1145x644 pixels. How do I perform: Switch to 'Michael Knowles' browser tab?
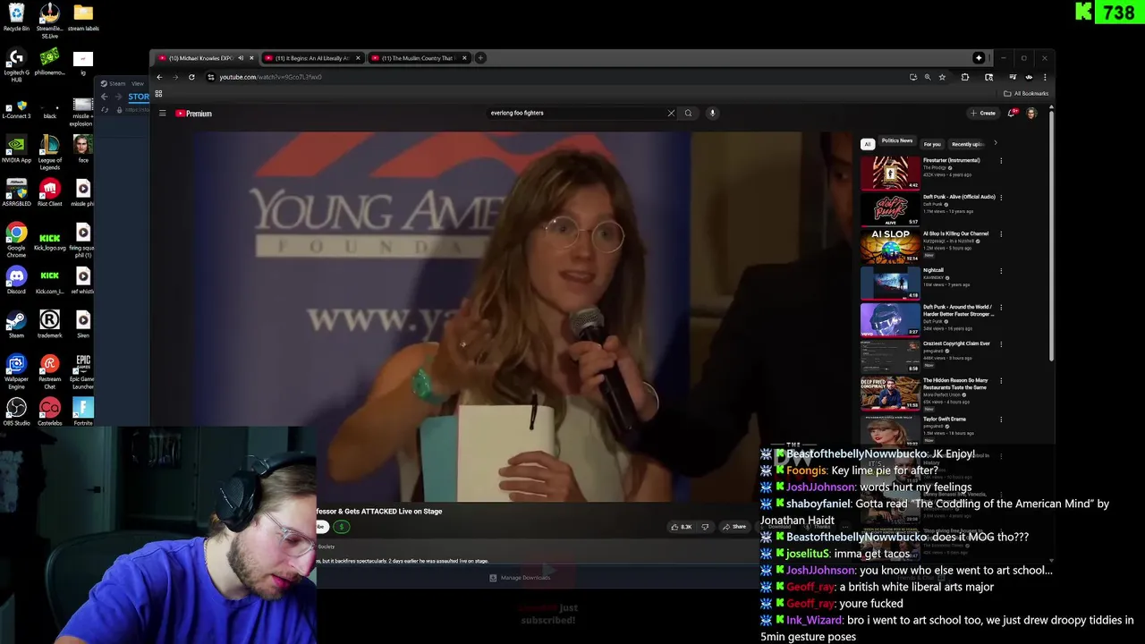click(202, 58)
